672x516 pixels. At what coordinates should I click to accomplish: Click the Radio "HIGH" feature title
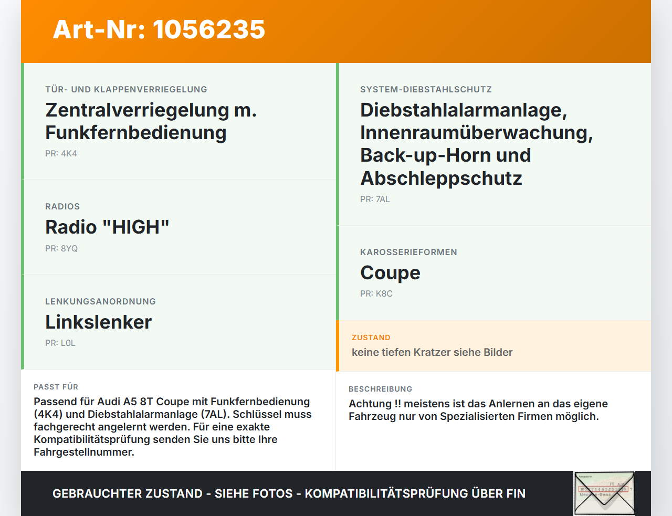[x=107, y=227]
